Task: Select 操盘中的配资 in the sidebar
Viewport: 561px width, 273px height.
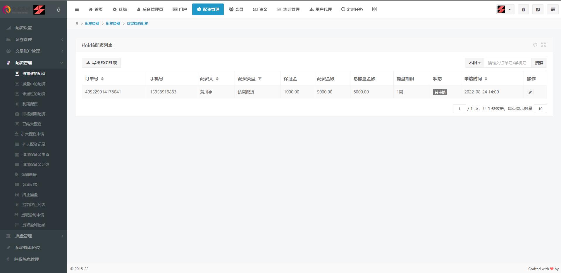Action: pyautogui.click(x=34, y=84)
